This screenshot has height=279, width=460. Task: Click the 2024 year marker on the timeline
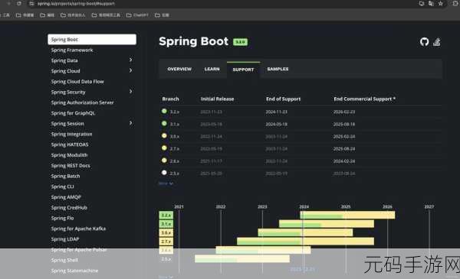pyautogui.click(x=304, y=206)
